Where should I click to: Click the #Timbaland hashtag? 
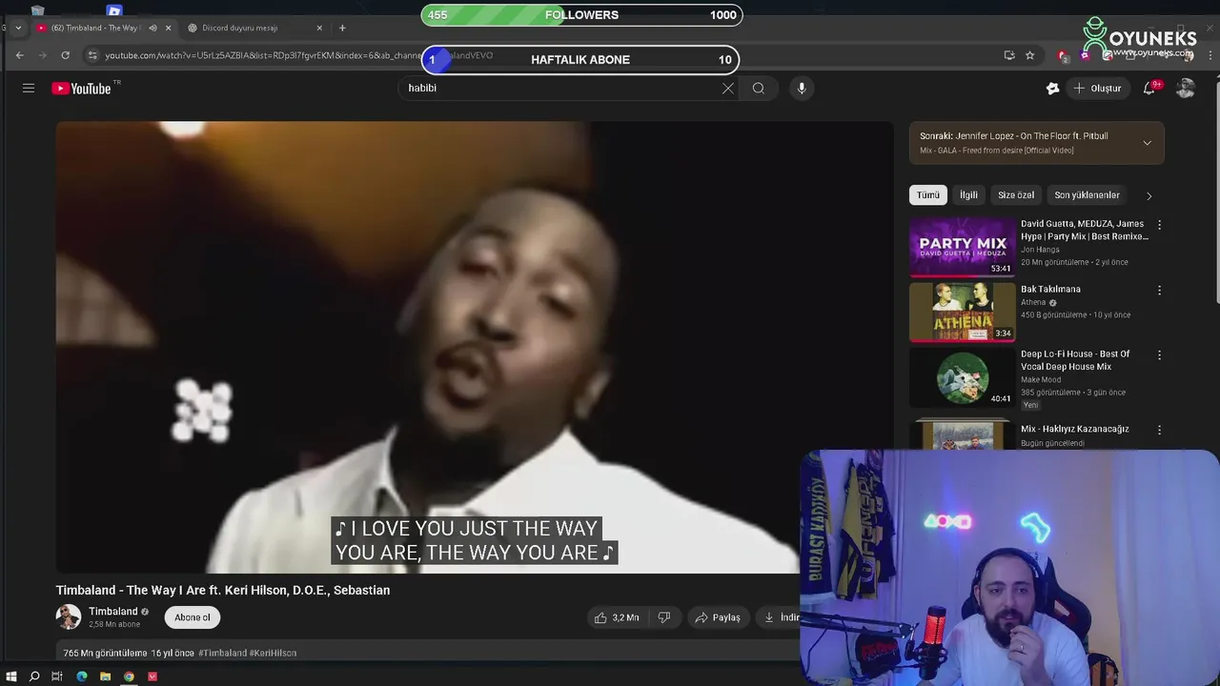pos(222,653)
